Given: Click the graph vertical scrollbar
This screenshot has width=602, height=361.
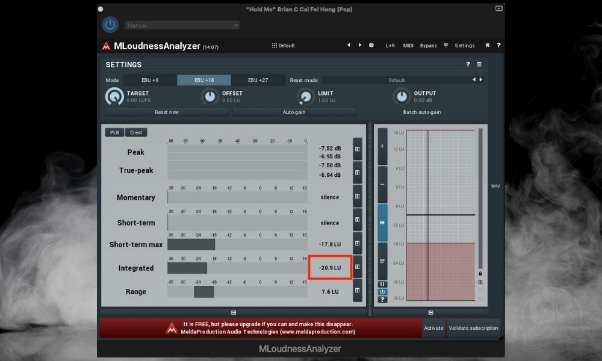Looking at the screenshot, I should click(x=480, y=199).
